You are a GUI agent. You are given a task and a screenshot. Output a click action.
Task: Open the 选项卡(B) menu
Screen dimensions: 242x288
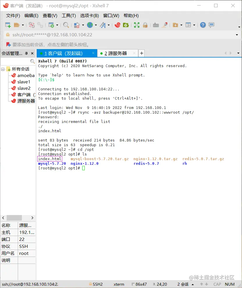coord(90,16)
